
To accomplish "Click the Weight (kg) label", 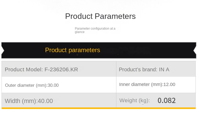I will click(x=135, y=101).
